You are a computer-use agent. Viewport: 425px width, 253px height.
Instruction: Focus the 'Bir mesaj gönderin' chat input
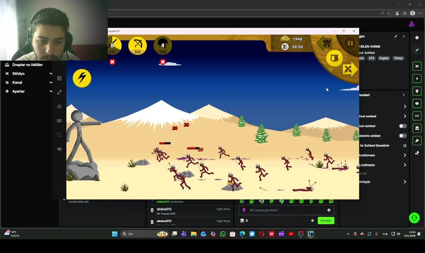[286, 210]
